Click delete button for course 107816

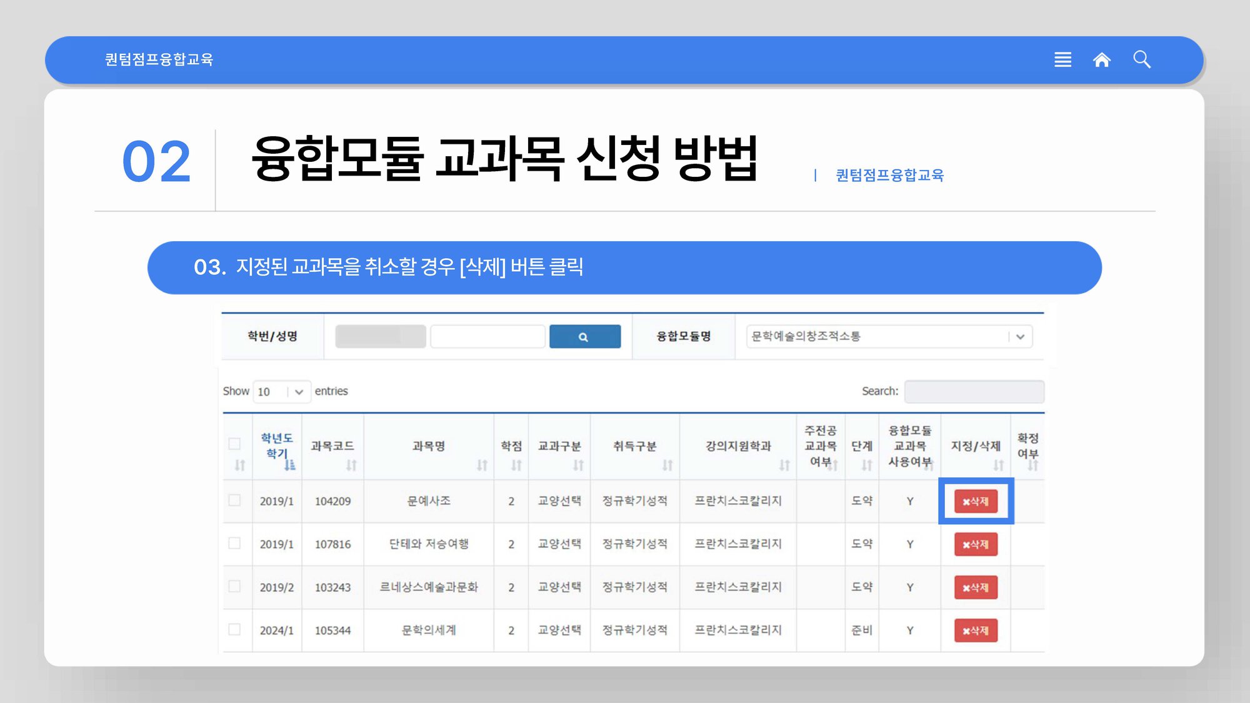(x=975, y=544)
